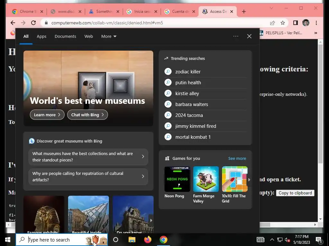Open the best museum collections question

(88, 157)
